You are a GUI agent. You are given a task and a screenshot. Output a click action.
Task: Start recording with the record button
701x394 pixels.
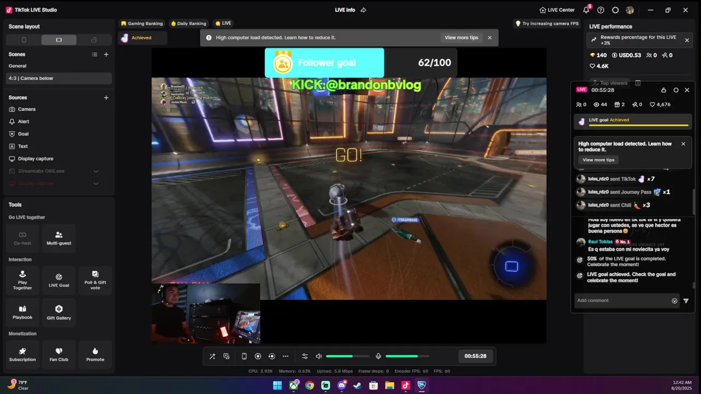[258, 356]
